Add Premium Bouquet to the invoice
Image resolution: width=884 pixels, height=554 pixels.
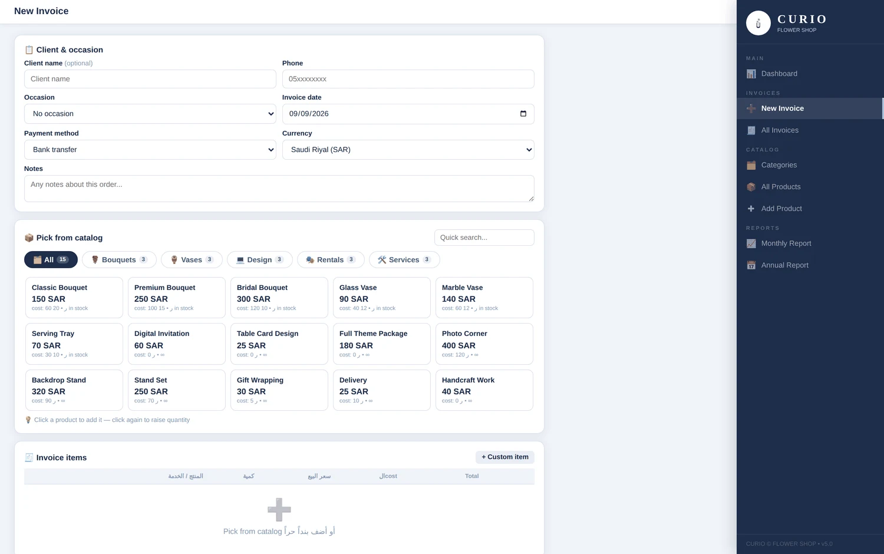(177, 298)
